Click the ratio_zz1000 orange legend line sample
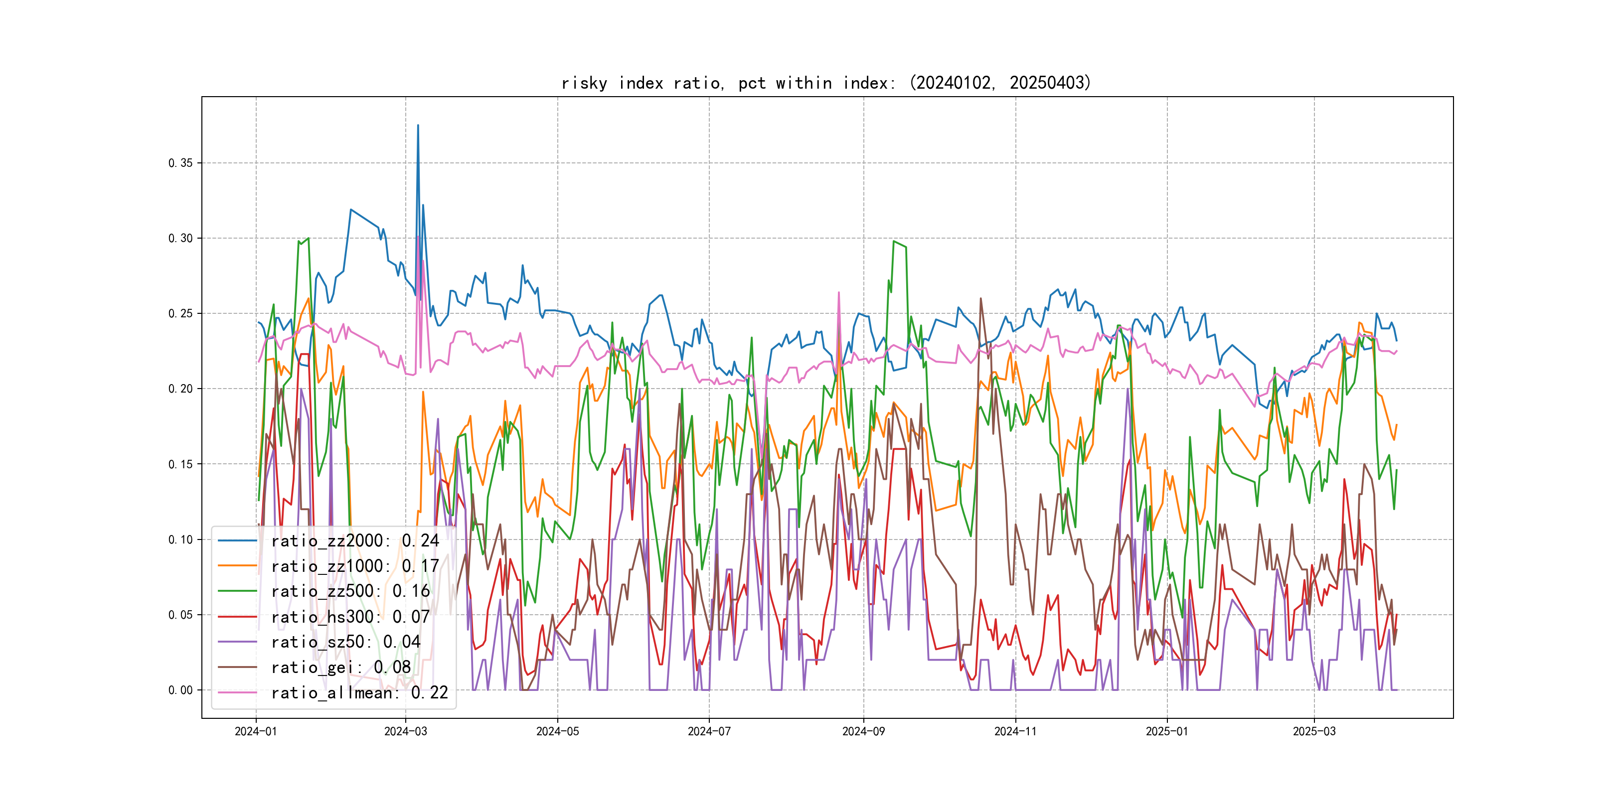Viewport: 1615px width, 807px height. click(x=237, y=566)
